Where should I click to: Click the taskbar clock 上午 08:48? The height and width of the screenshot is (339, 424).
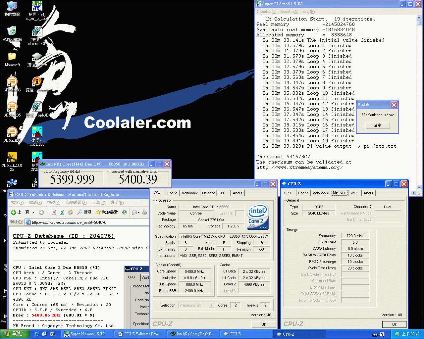point(410,334)
